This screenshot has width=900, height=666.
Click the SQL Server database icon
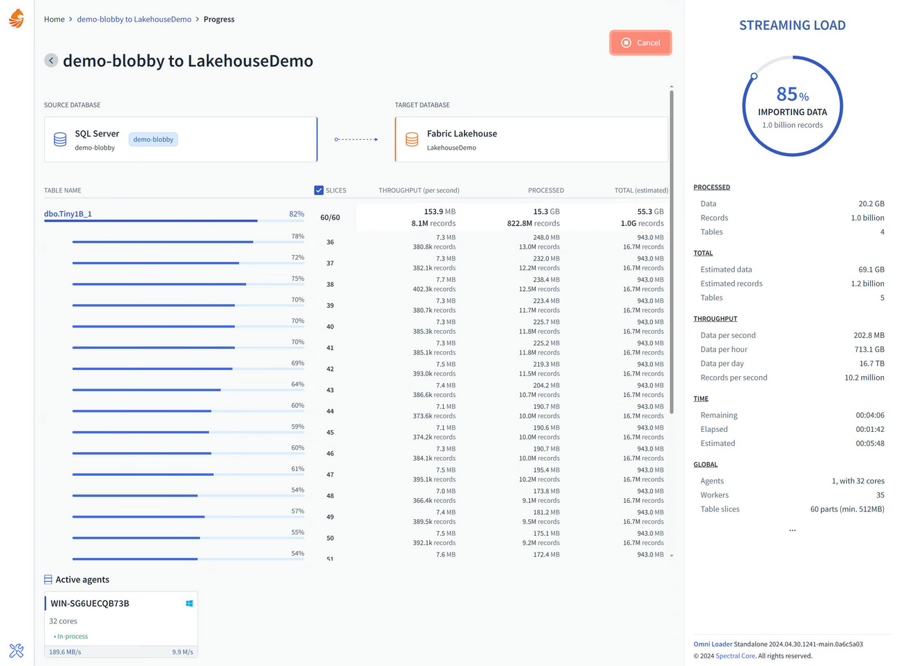coord(60,139)
